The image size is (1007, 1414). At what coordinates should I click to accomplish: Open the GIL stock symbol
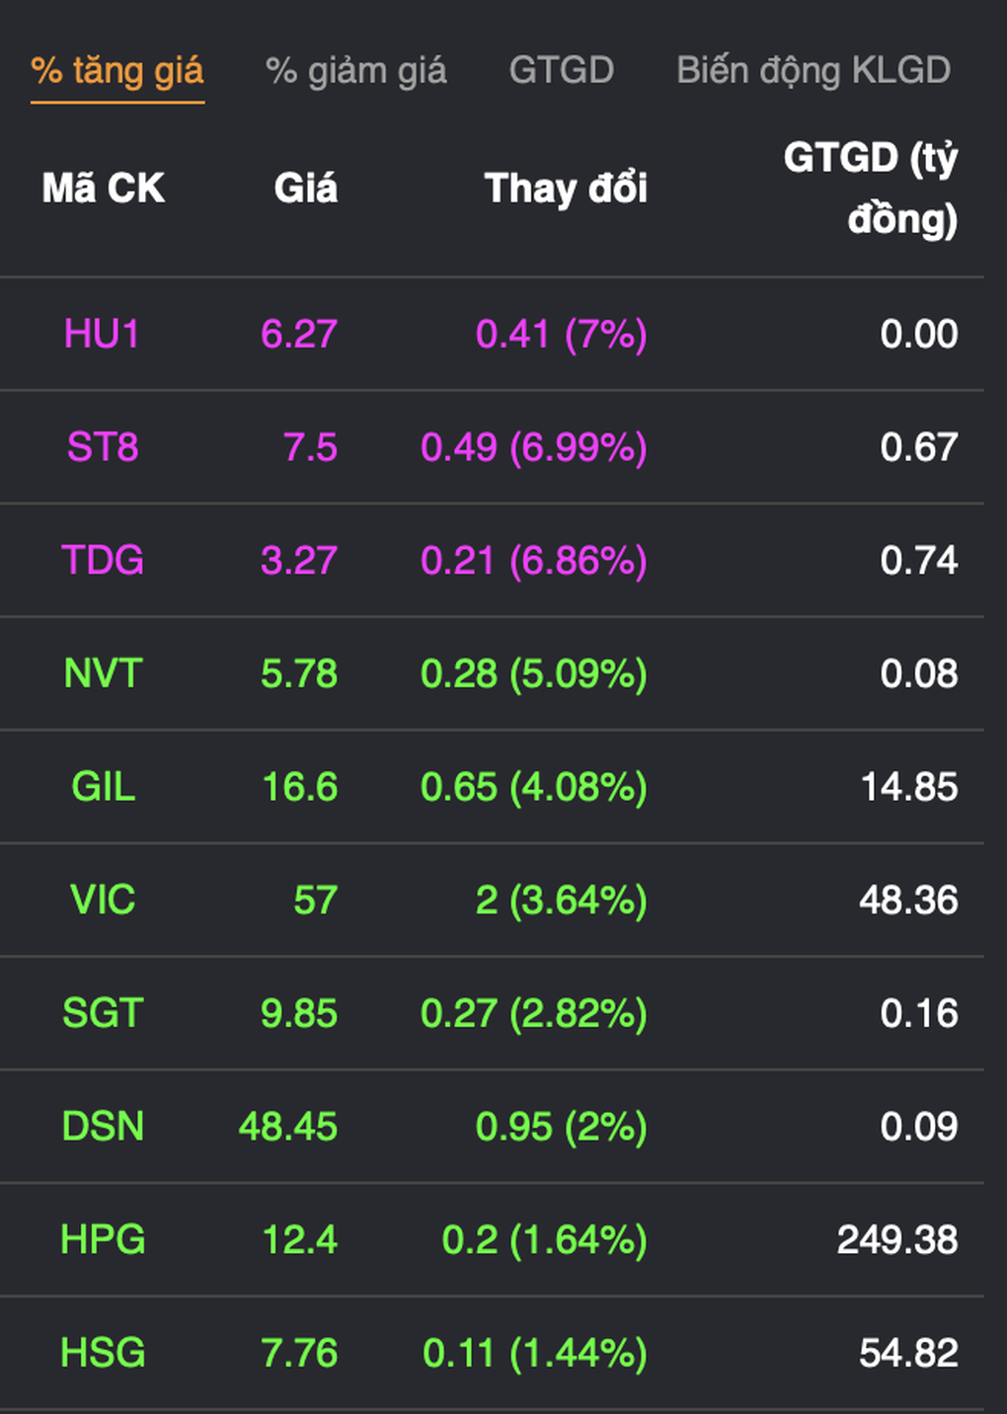103,787
